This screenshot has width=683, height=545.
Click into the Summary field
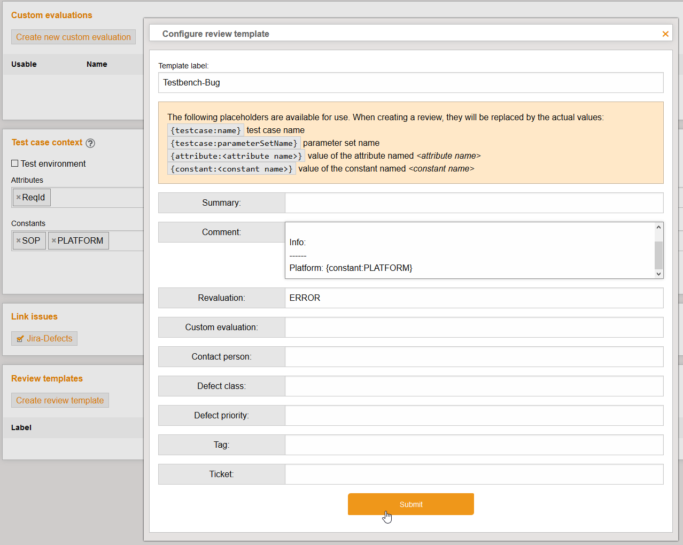coord(474,203)
